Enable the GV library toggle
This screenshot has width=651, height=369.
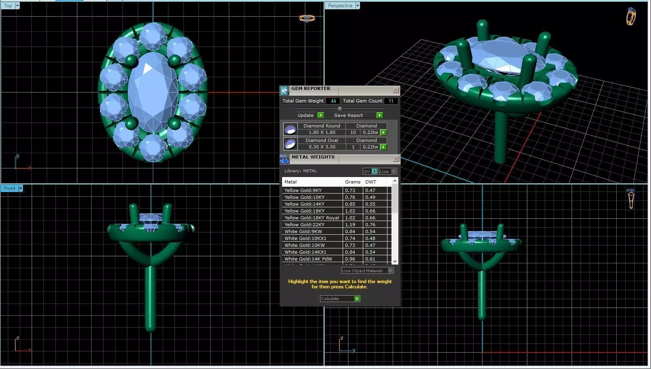point(370,171)
